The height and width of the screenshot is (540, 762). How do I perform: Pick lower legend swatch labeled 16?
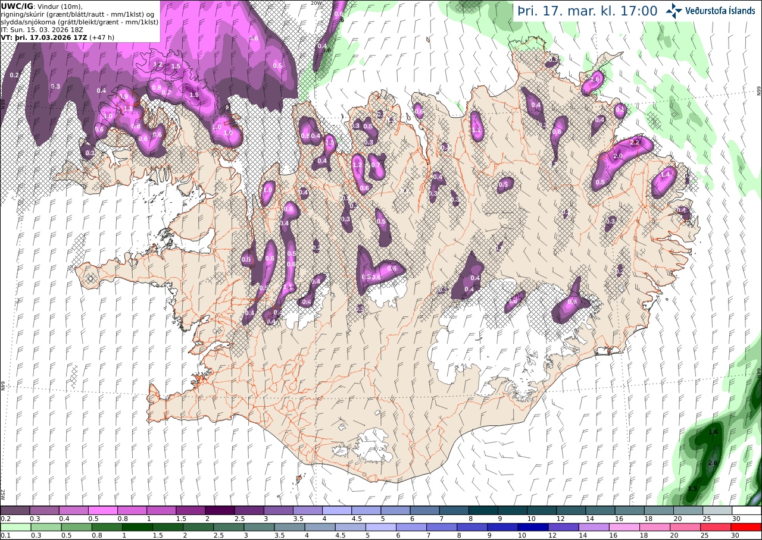[625, 527]
